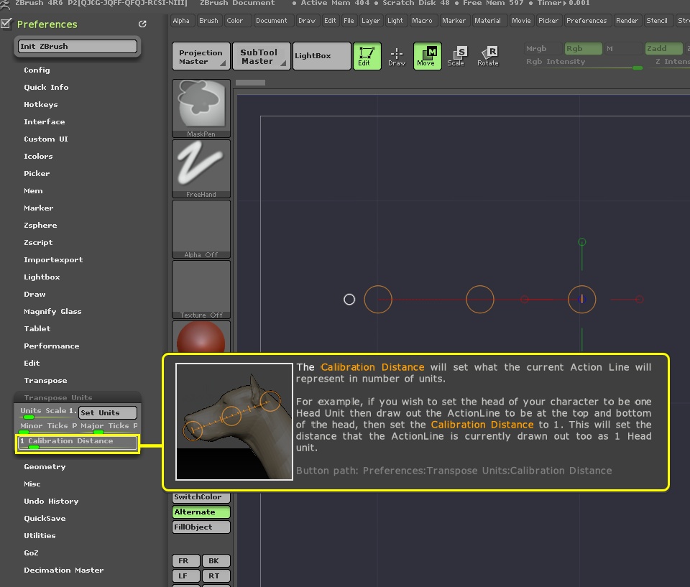
Task: Open the MaskPen brush thumbnail
Action: (201, 108)
